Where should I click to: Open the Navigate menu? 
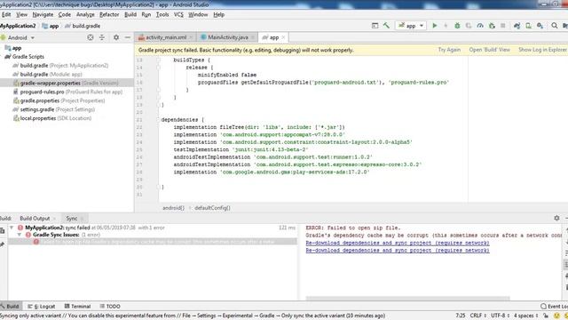click(43, 14)
